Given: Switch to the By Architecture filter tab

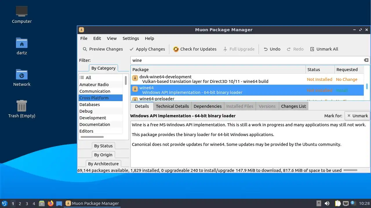Looking at the screenshot, I should [x=103, y=164].
